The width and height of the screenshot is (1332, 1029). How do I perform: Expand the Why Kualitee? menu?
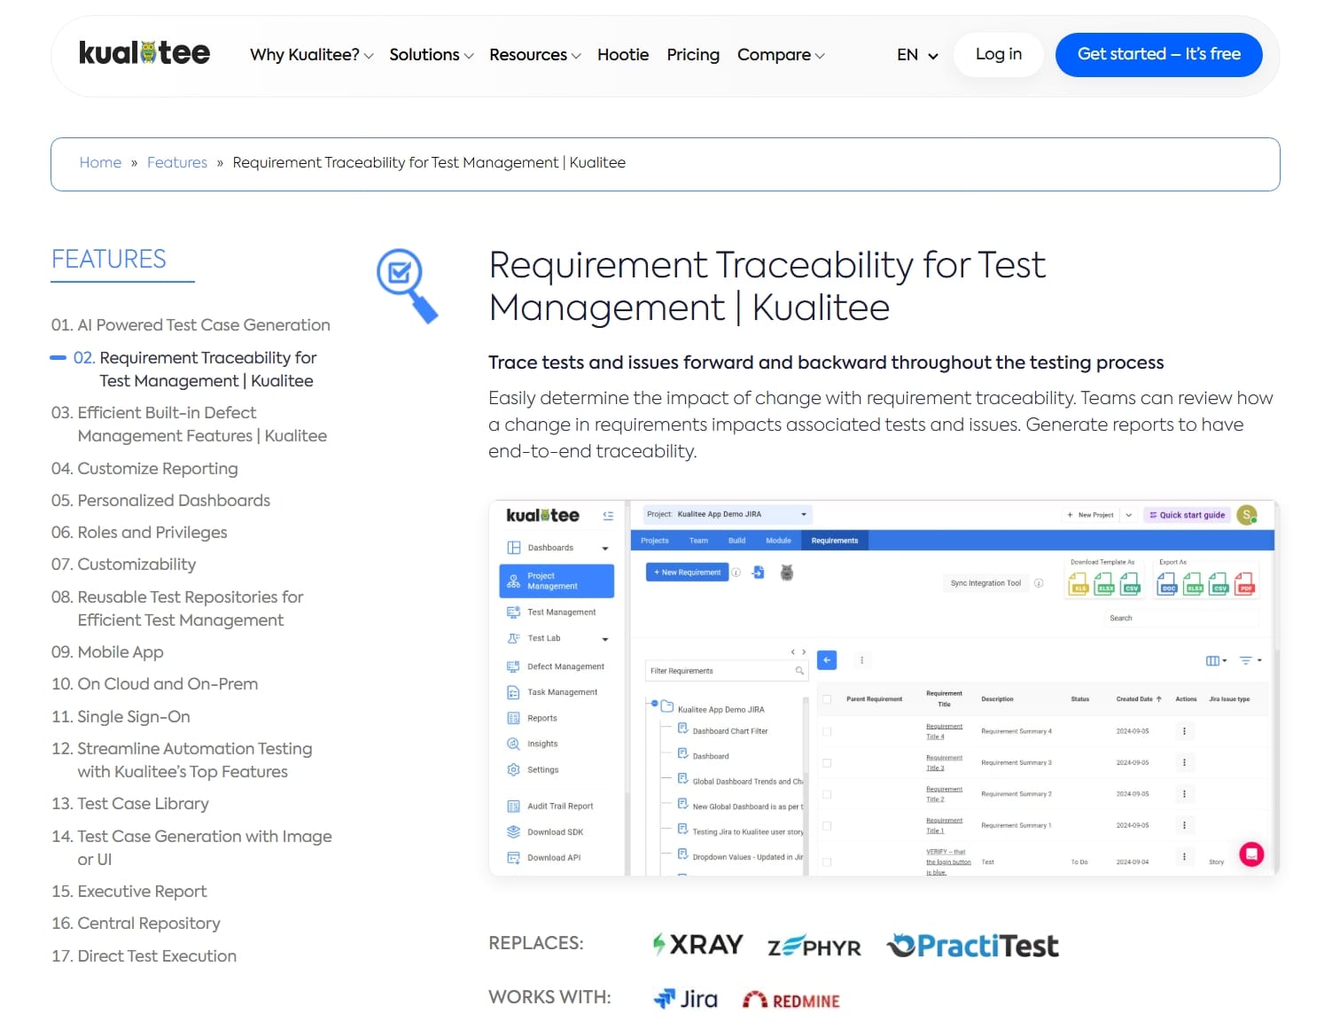pyautogui.click(x=312, y=55)
